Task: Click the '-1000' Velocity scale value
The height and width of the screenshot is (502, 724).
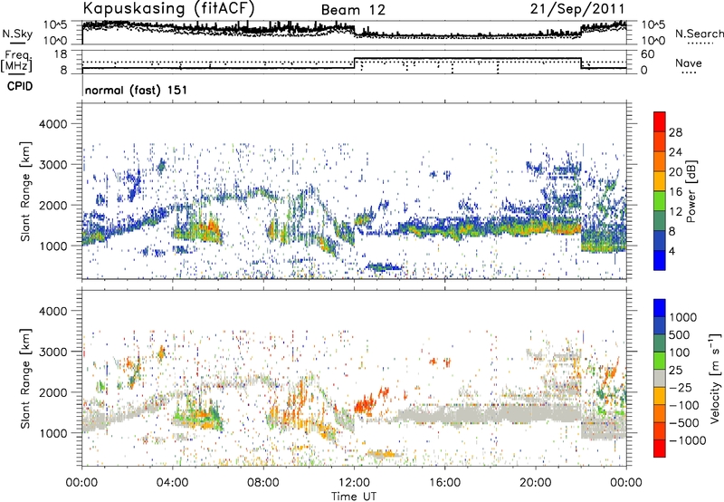Action: coord(688,440)
